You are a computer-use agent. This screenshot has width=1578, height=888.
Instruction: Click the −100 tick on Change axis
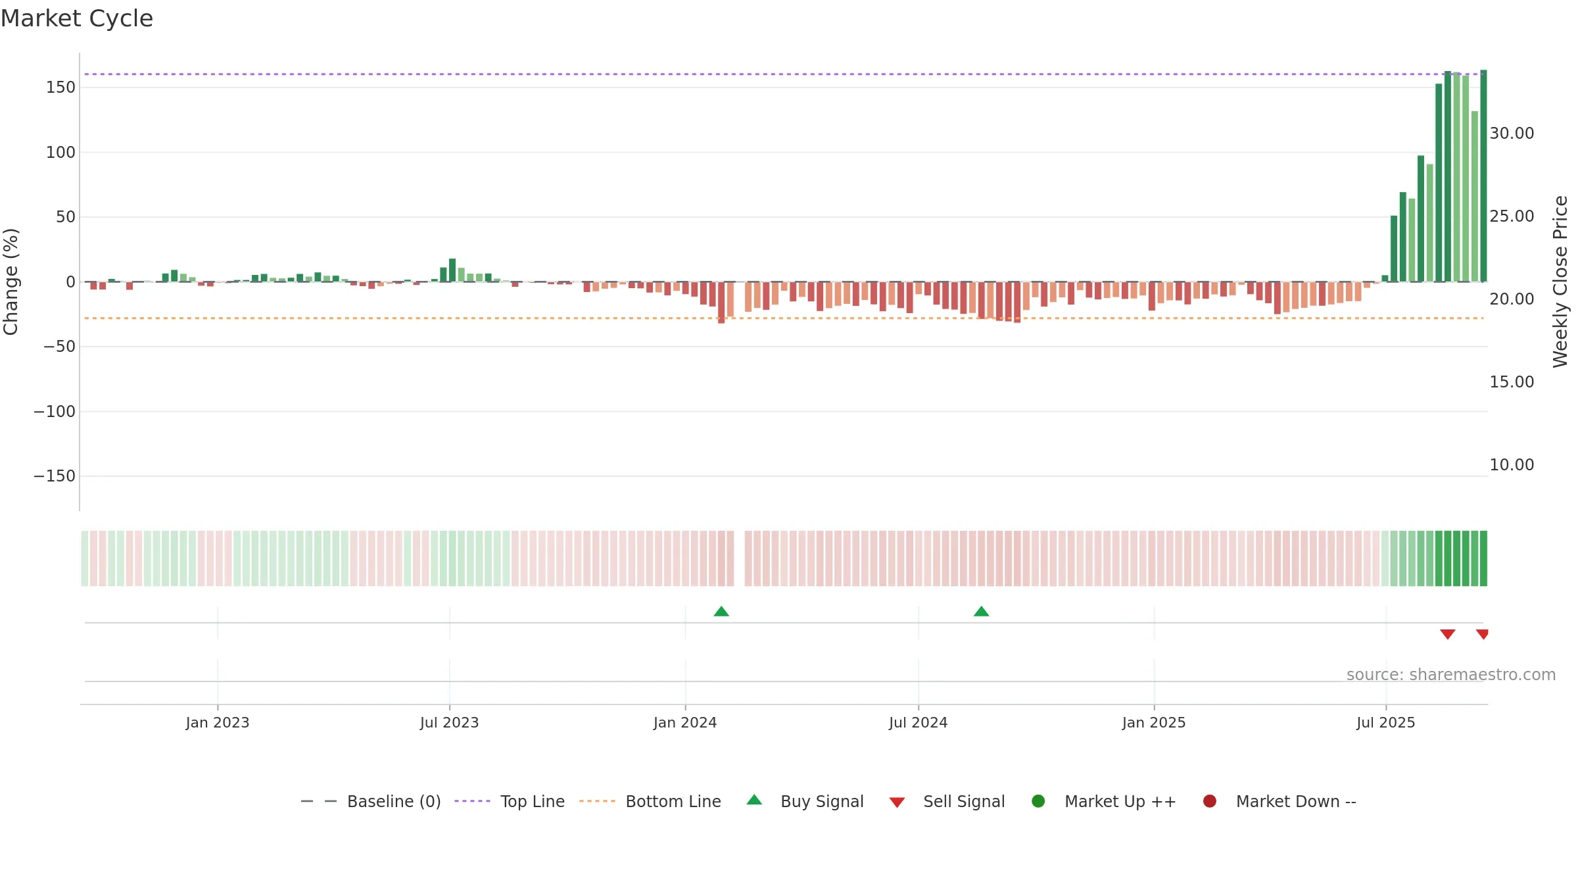(55, 411)
